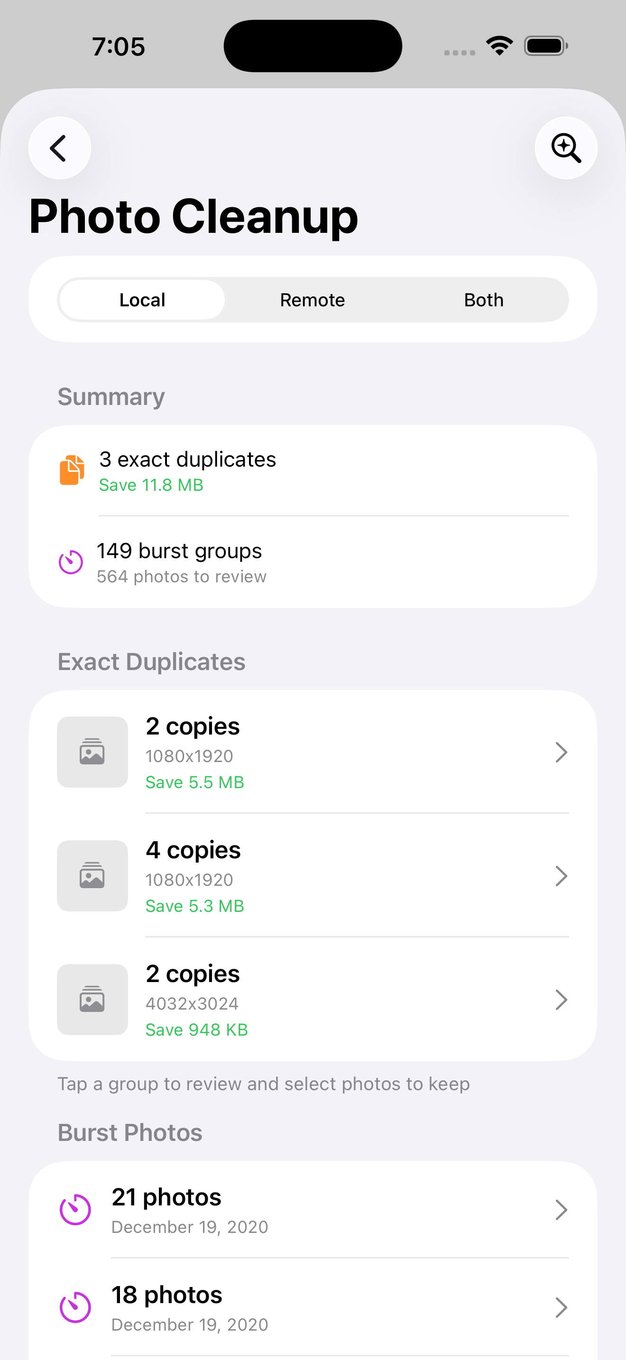Image resolution: width=626 pixels, height=1360 pixels.
Task: Tap the orange exact duplicates icon
Action: point(72,470)
